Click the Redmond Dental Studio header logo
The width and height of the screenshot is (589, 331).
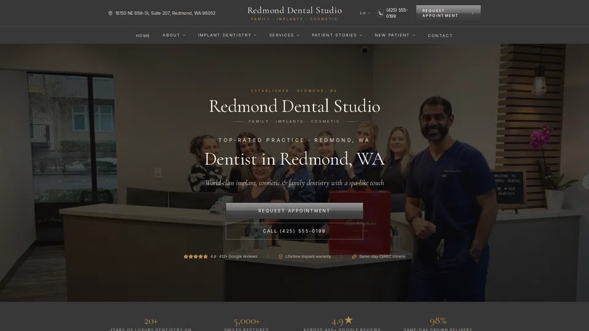(x=294, y=13)
